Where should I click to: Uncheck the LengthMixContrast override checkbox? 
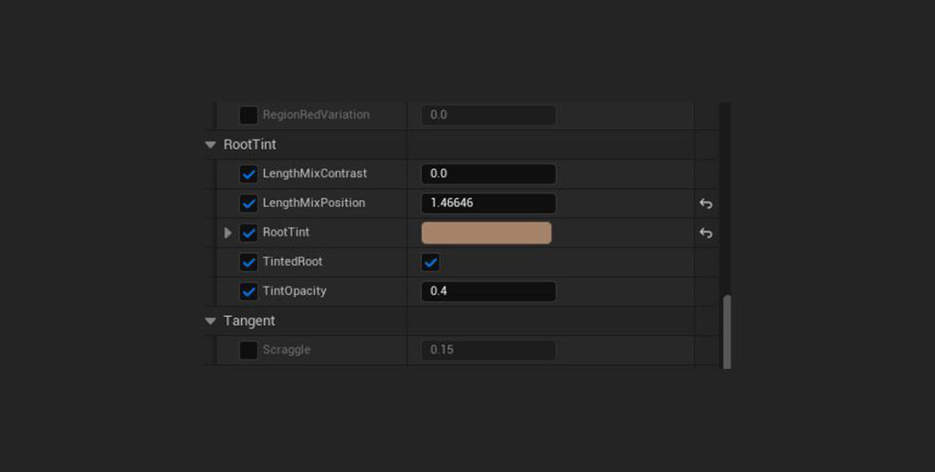(x=248, y=174)
